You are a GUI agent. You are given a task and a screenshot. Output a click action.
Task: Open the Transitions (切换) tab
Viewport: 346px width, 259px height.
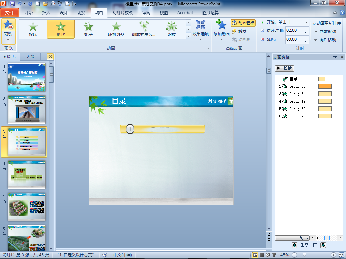(x=81, y=13)
